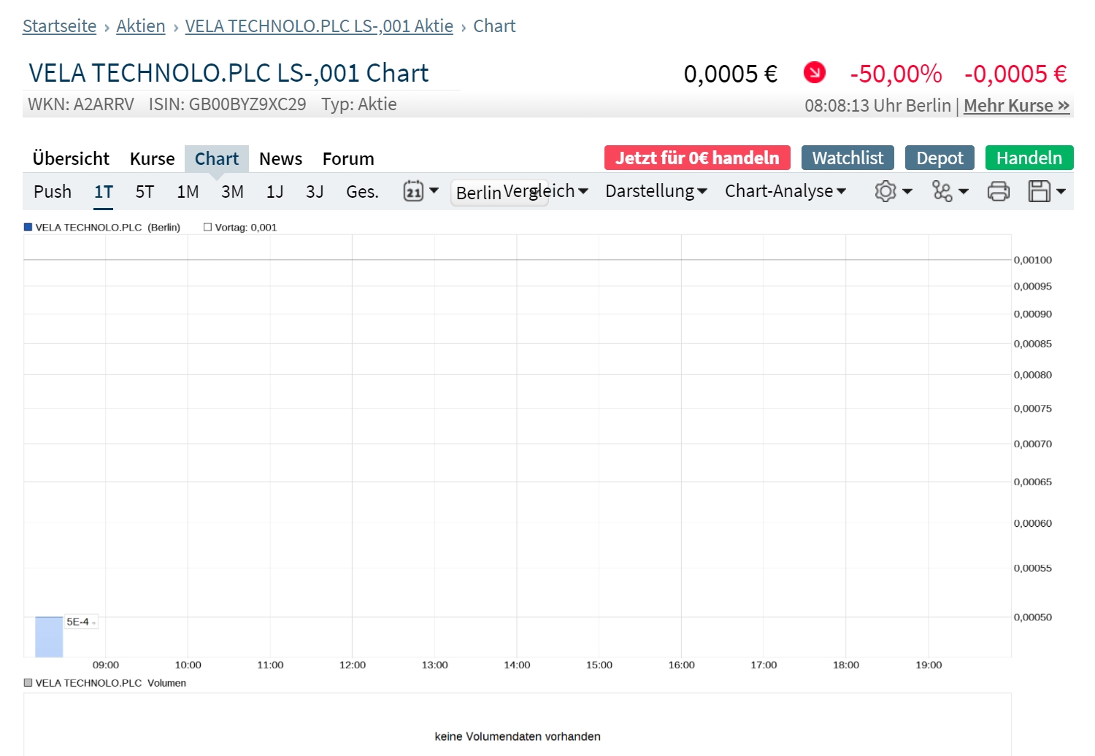This screenshot has height=756, width=1095.
Task: Click the 0,00100 y-axis label
Action: pos(1033,260)
